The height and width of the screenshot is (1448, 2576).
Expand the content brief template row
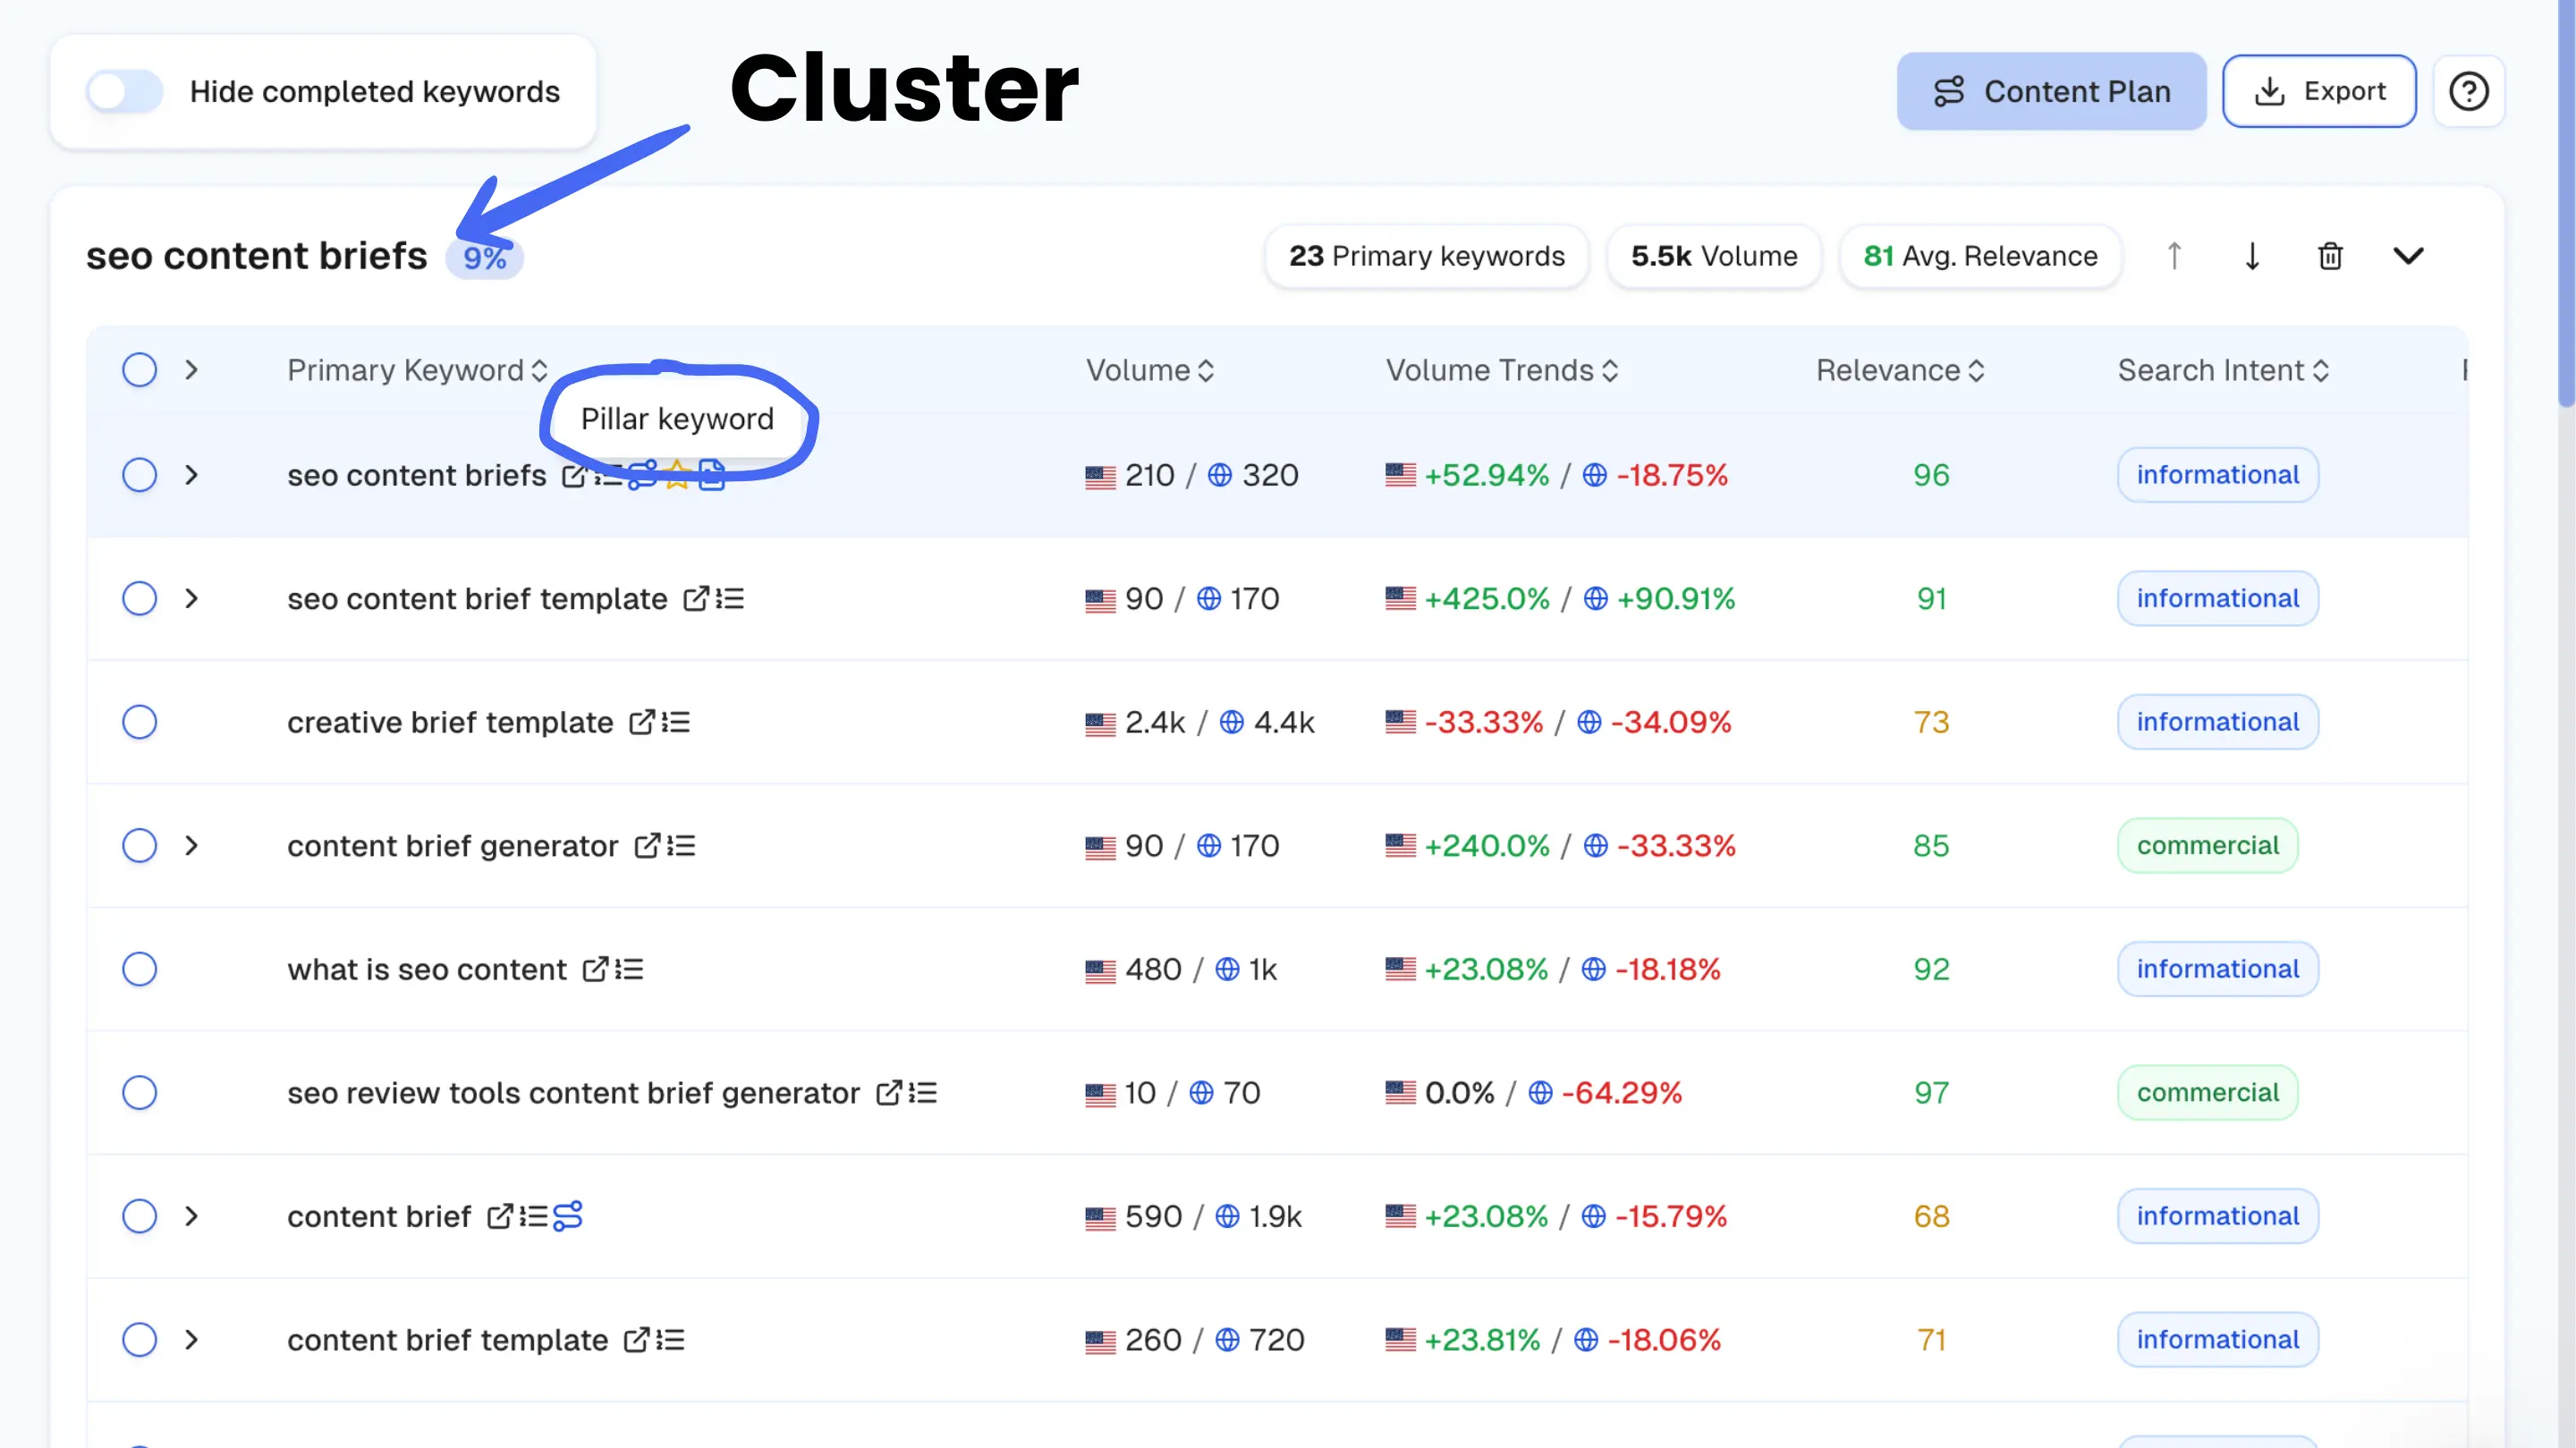191,1340
